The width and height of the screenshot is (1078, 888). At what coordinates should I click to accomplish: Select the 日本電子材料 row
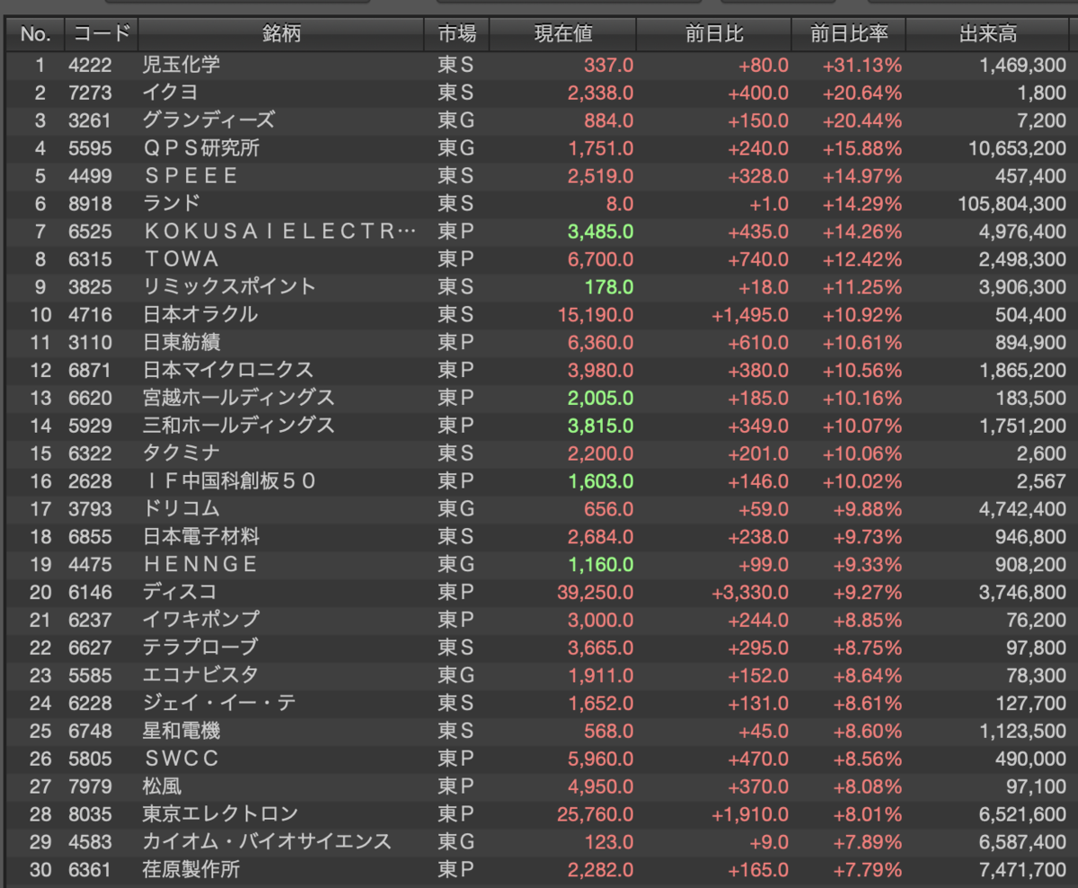(x=539, y=537)
